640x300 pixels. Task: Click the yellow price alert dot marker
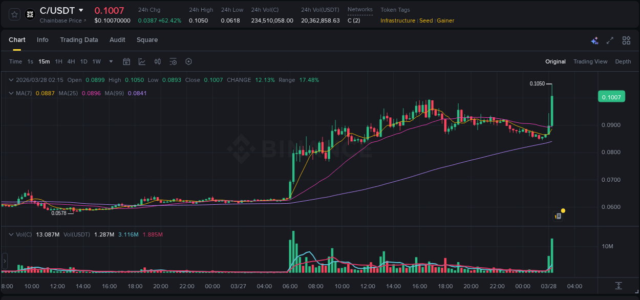[563, 210]
